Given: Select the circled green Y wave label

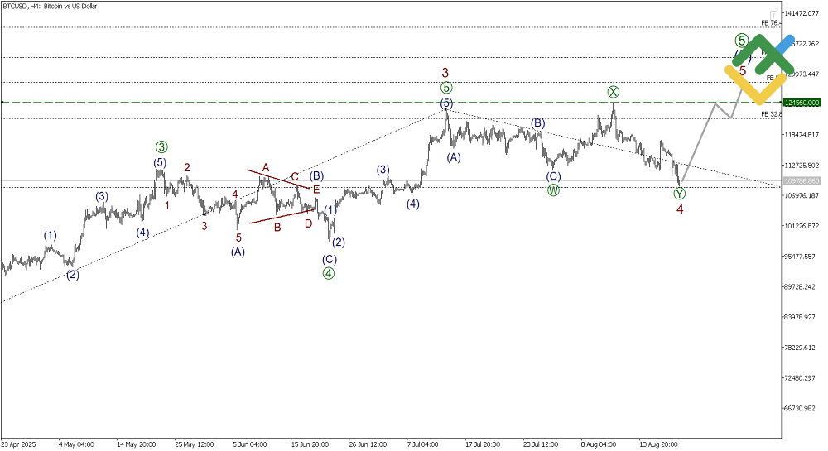Looking at the screenshot, I should [x=680, y=194].
